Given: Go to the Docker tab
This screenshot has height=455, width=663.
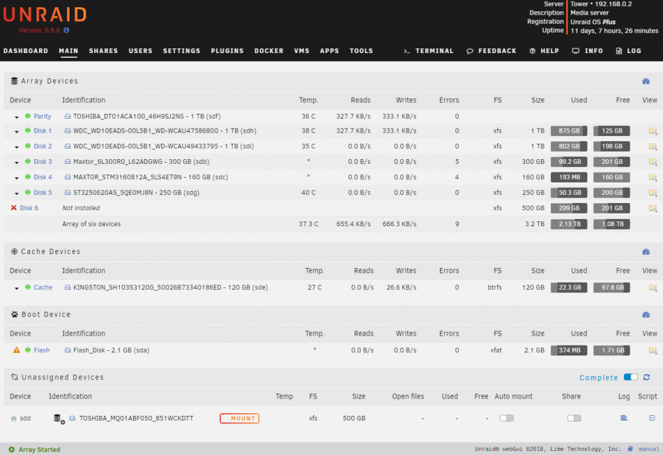Looking at the screenshot, I should [x=269, y=51].
